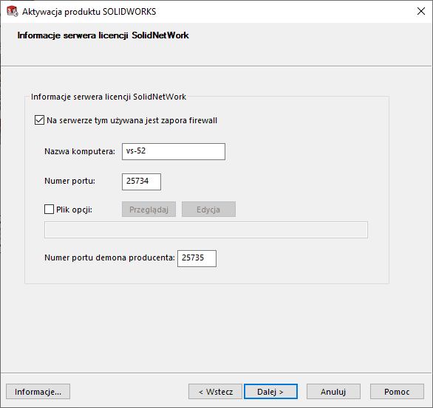Click the 'Na serwerze tym używana jest zapora firewall' label
Viewport: 433px width, 408px height.
(132, 120)
